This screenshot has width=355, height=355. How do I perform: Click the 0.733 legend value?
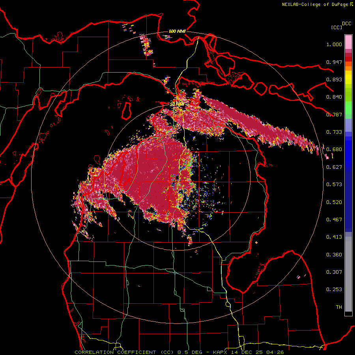click(334, 132)
